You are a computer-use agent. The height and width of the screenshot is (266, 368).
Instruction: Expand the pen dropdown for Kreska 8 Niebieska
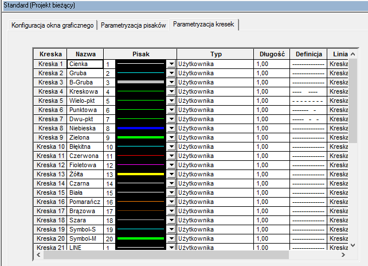point(171,128)
